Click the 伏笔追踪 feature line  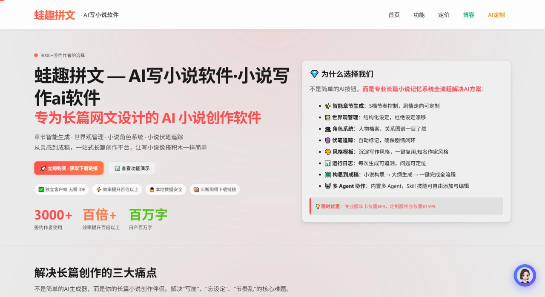(x=370, y=140)
